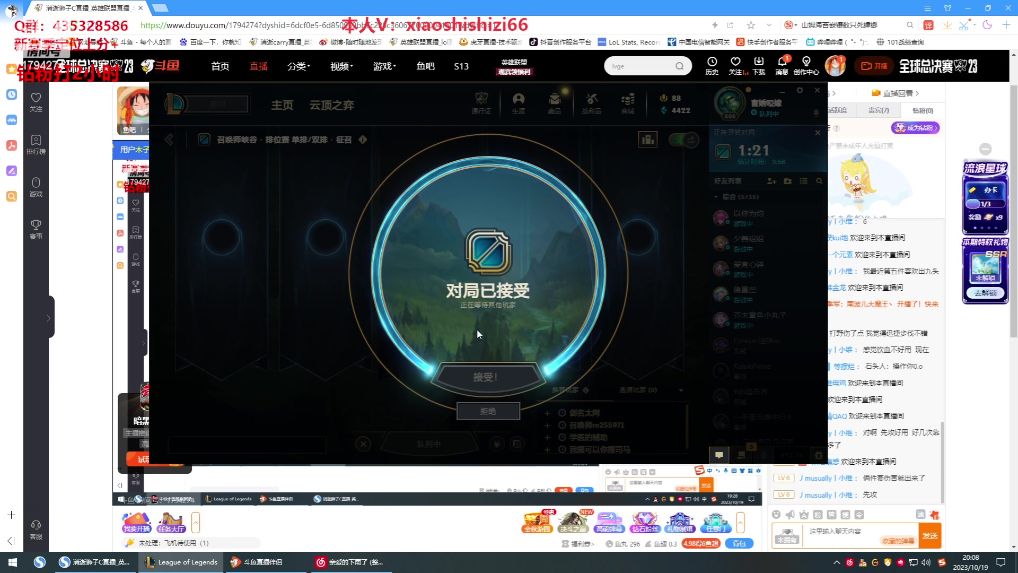Open the lobby leaderboard chart icon
Image resolution: width=1018 pixels, height=573 pixels.
(647, 140)
